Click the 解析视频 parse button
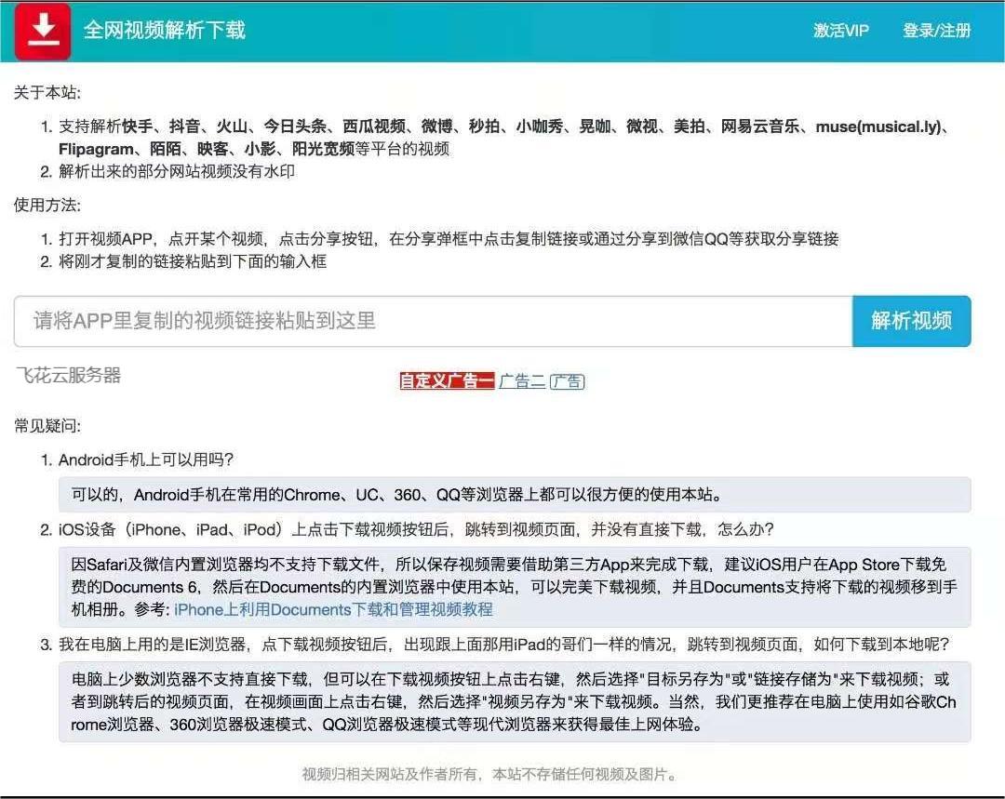 coord(910,321)
